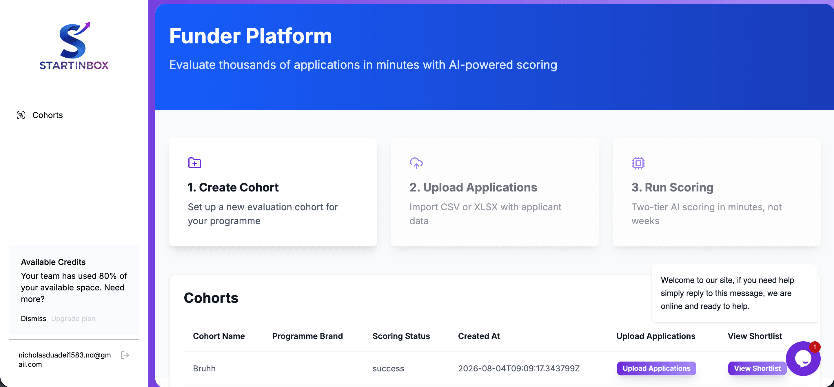Click the Funder Platform heading
This screenshot has width=834, height=387.
[251, 36]
